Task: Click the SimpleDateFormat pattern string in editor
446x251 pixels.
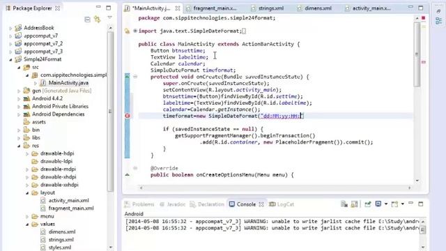Action: click(282, 116)
